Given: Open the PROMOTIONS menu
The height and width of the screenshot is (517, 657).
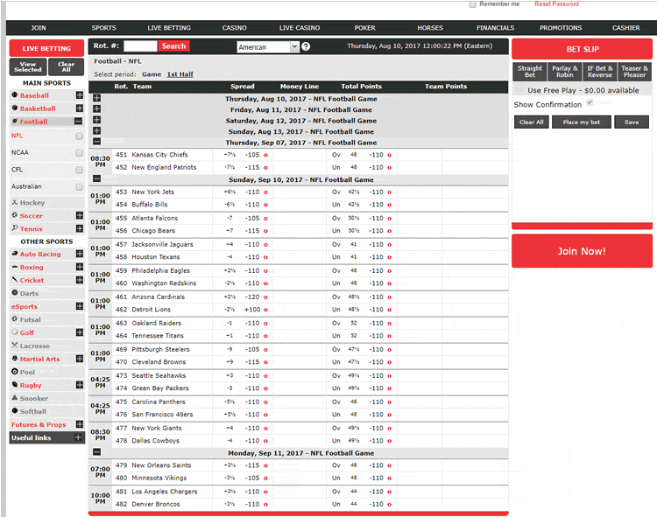Looking at the screenshot, I should (x=561, y=28).
